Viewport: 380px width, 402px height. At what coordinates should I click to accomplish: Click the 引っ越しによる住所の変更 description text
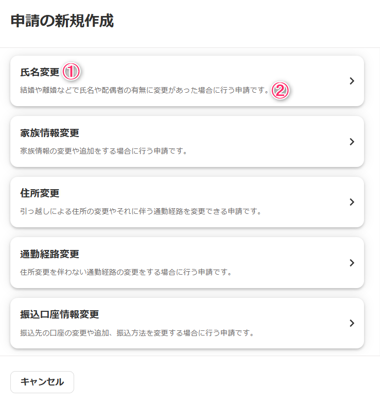[x=141, y=211]
